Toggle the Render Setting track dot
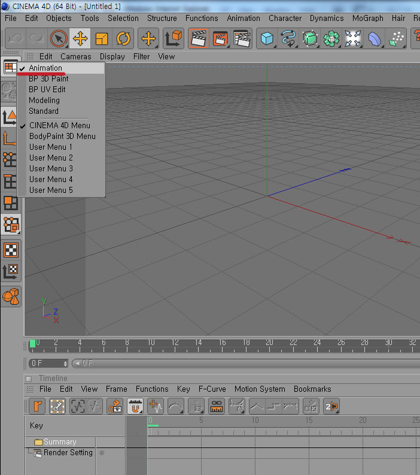This screenshot has width=420, height=475. pos(102,453)
